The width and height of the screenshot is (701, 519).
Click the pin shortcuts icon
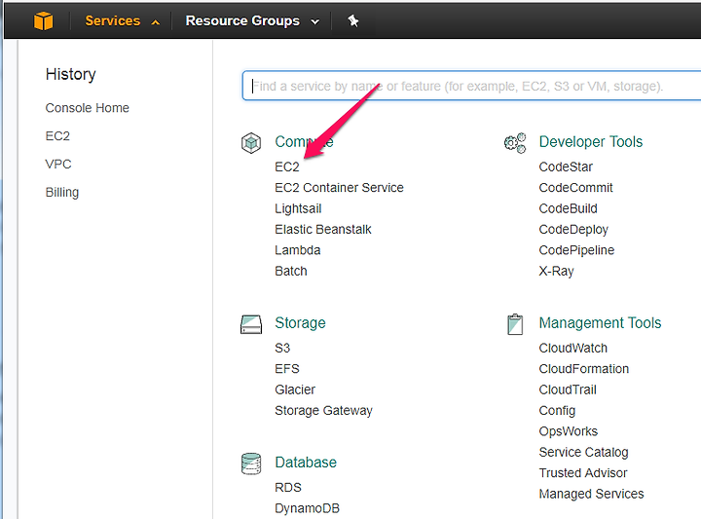coord(353,20)
